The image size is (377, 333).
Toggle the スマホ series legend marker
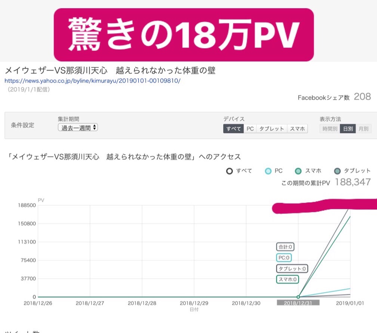(298, 171)
